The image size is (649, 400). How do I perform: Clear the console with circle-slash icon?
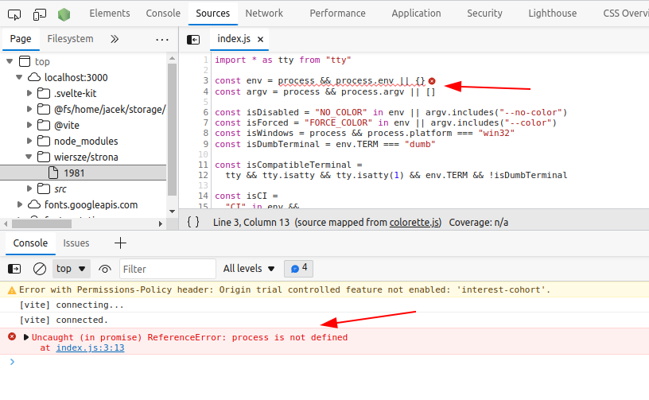40,269
